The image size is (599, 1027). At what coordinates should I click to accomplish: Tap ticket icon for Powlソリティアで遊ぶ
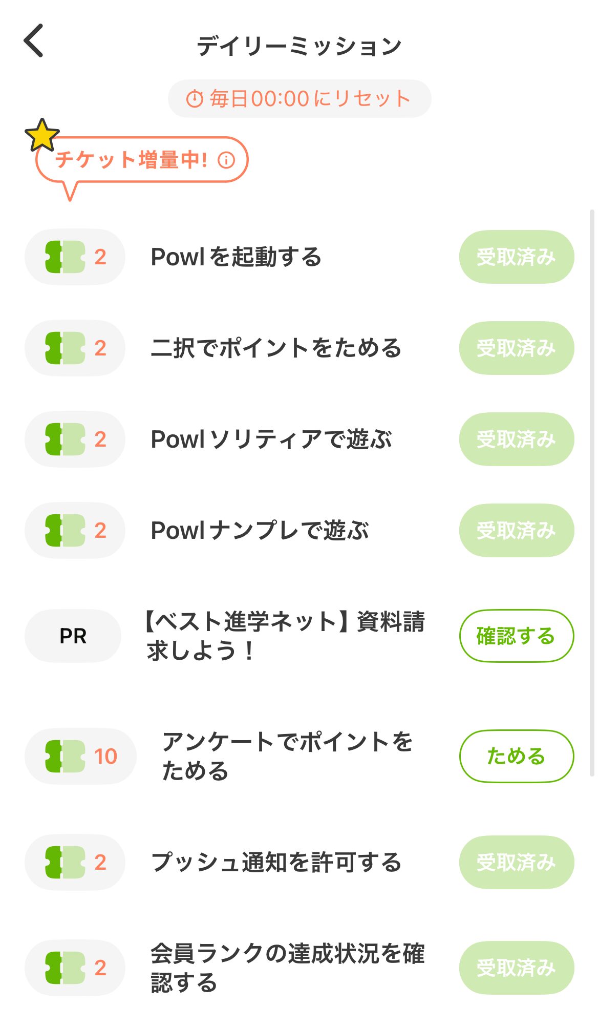click(x=65, y=439)
